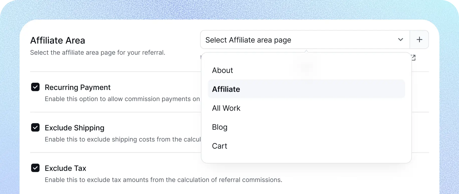Click the affiliate area page description text

pyautogui.click(x=98, y=53)
